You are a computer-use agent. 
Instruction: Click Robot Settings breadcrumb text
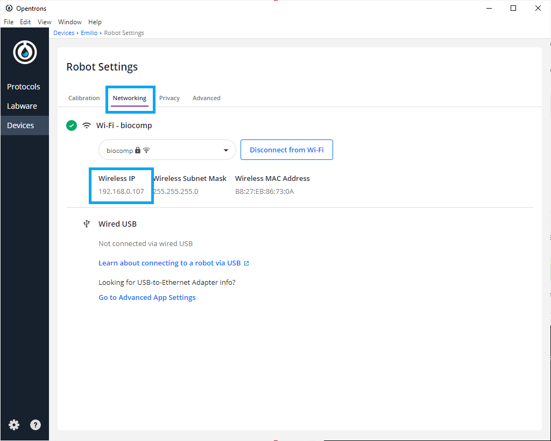[x=124, y=33]
